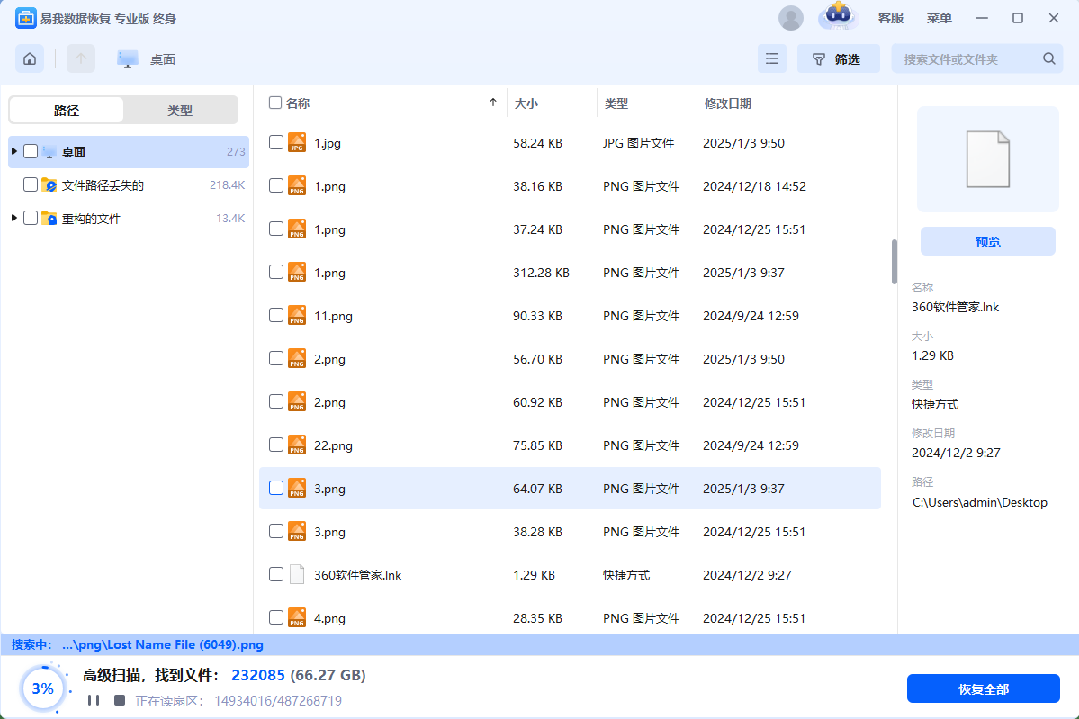1079x719 pixels.
Task: Stop the scan with the stop icon
Action: point(119,700)
